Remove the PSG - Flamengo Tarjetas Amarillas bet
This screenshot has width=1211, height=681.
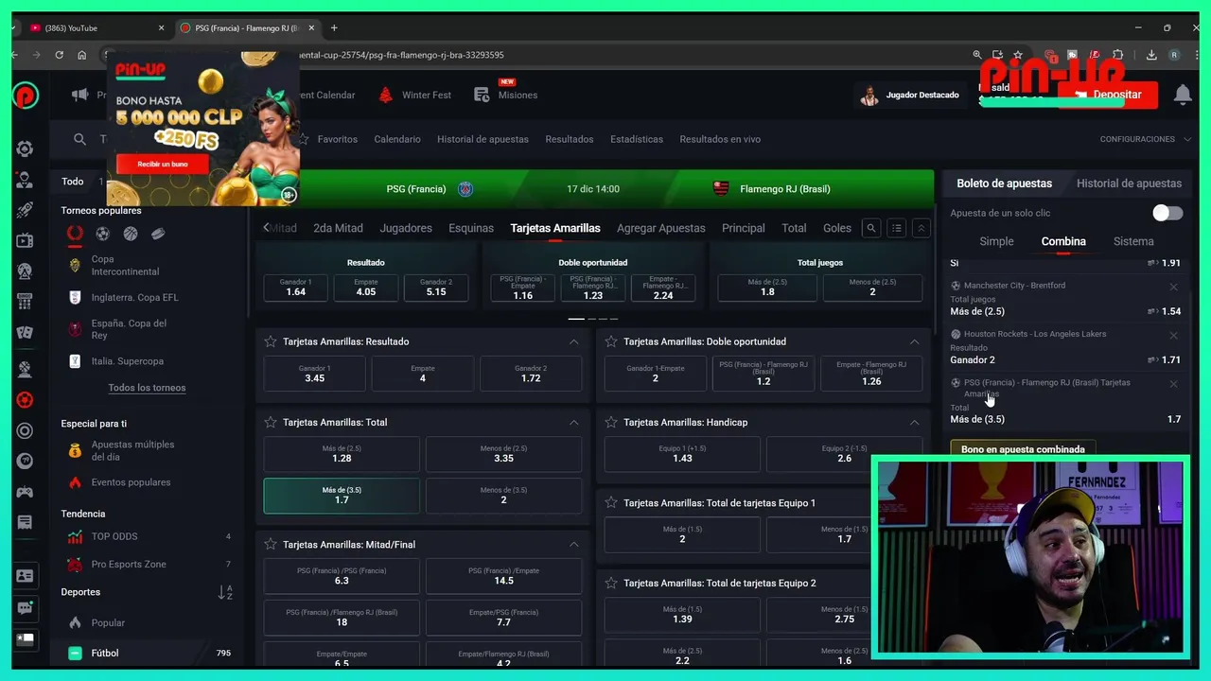pos(1173,383)
